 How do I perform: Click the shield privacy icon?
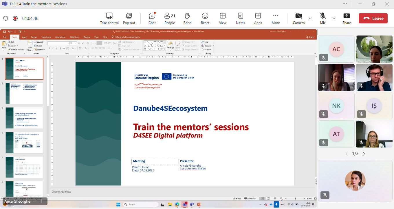click(6, 18)
